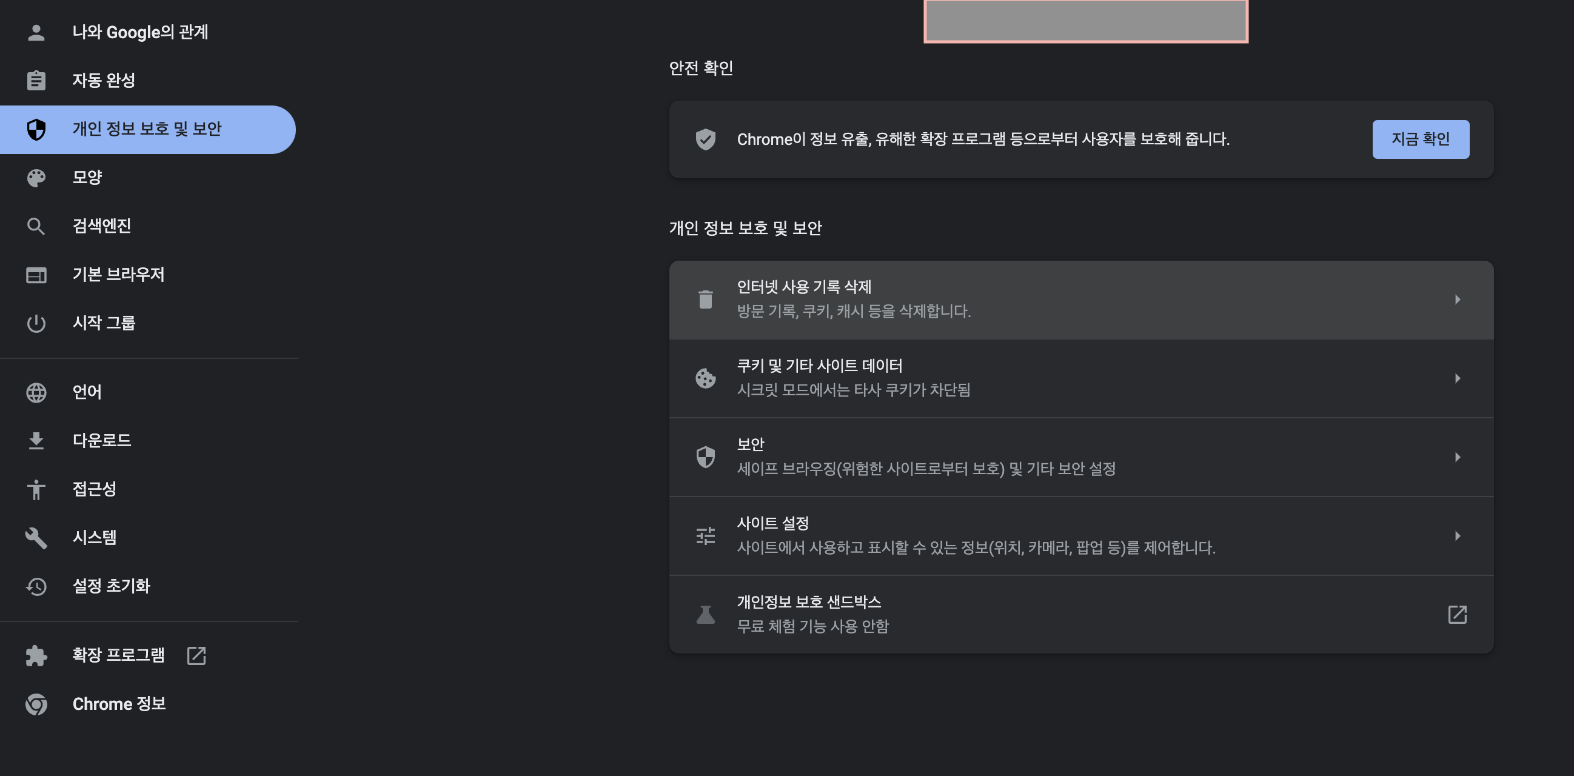The height and width of the screenshot is (776, 1574).
Task: Go to 설정 초기화 section
Action: [x=110, y=586]
